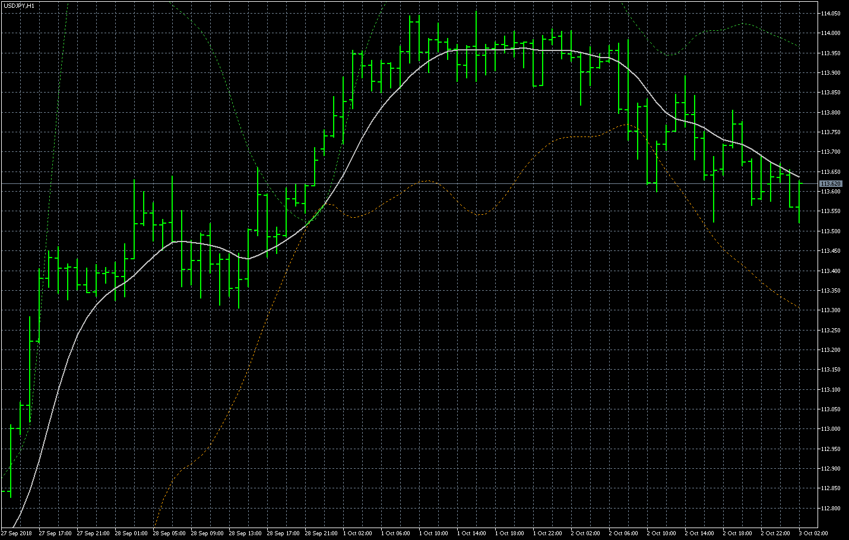Click the 28 Sep 17:00 time label
Screen dimensions: 849x540
(283, 533)
